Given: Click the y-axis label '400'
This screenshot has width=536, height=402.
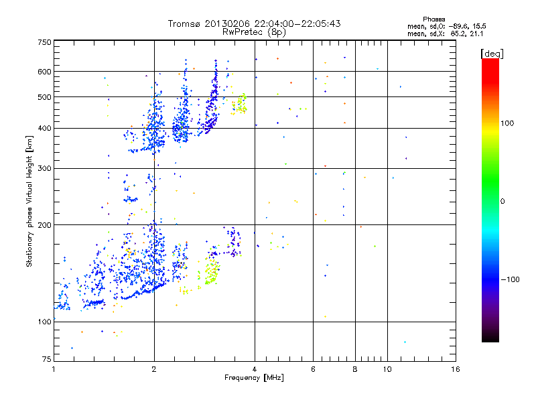Looking at the screenshot, I should click(x=44, y=129).
